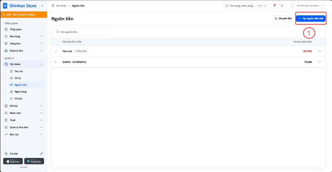The width and height of the screenshot is (332, 172).
Task: Open the store owner account dropdown
Action: [308, 6]
